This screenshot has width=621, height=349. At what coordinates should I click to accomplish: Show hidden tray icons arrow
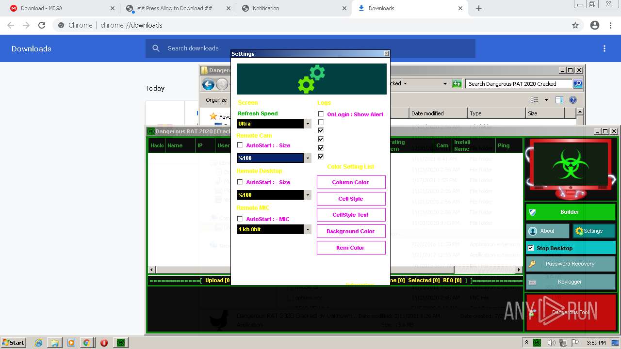[526, 343]
